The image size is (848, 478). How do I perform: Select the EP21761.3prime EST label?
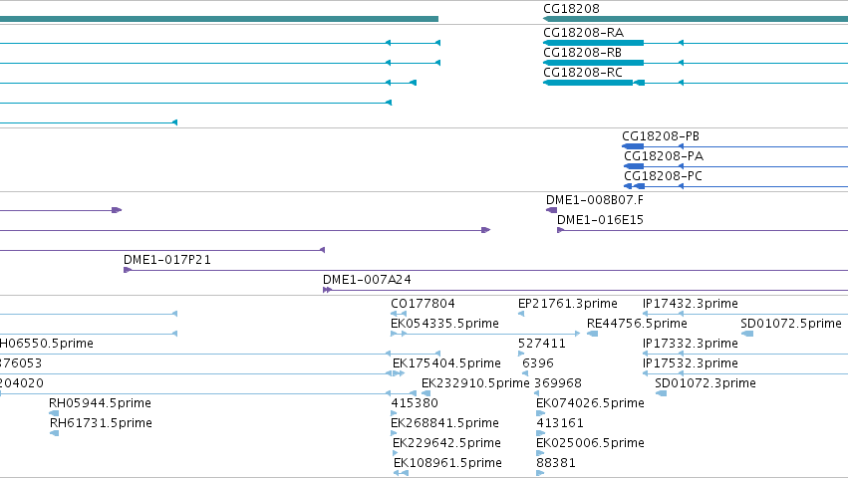[x=567, y=304]
